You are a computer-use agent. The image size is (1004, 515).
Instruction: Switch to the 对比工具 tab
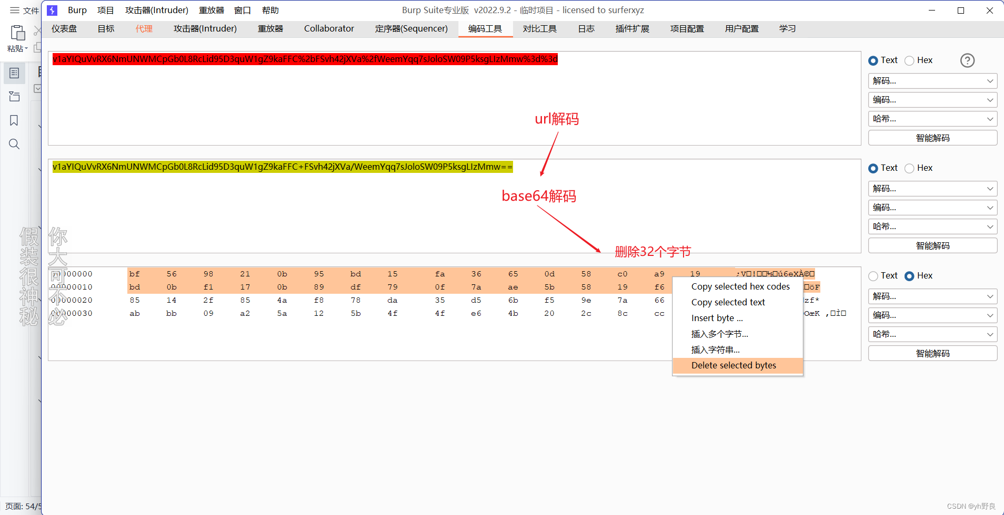tap(540, 29)
